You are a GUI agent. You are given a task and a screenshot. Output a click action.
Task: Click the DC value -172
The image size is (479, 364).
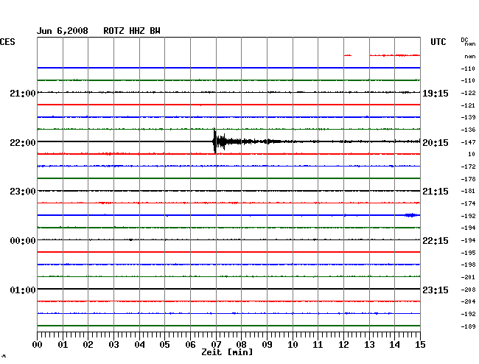[468, 167]
